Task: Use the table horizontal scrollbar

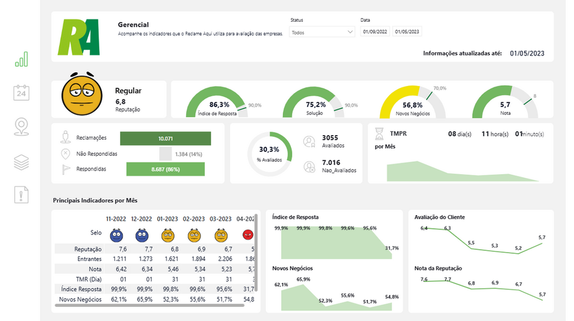Action: coord(149,305)
